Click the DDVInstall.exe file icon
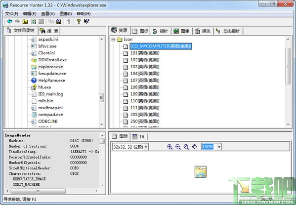The height and width of the screenshot is (205, 296). (34, 60)
